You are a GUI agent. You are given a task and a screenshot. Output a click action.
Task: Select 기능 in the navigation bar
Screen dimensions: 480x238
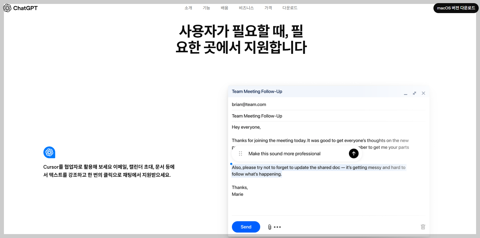point(206,8)
